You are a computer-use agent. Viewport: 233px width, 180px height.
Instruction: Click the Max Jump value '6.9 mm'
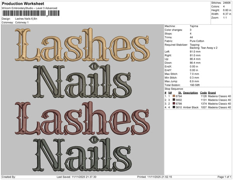[x=195, y=81]
